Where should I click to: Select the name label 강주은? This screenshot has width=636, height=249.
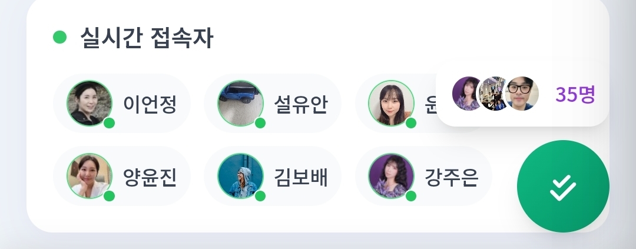click(x=451, y=177)
